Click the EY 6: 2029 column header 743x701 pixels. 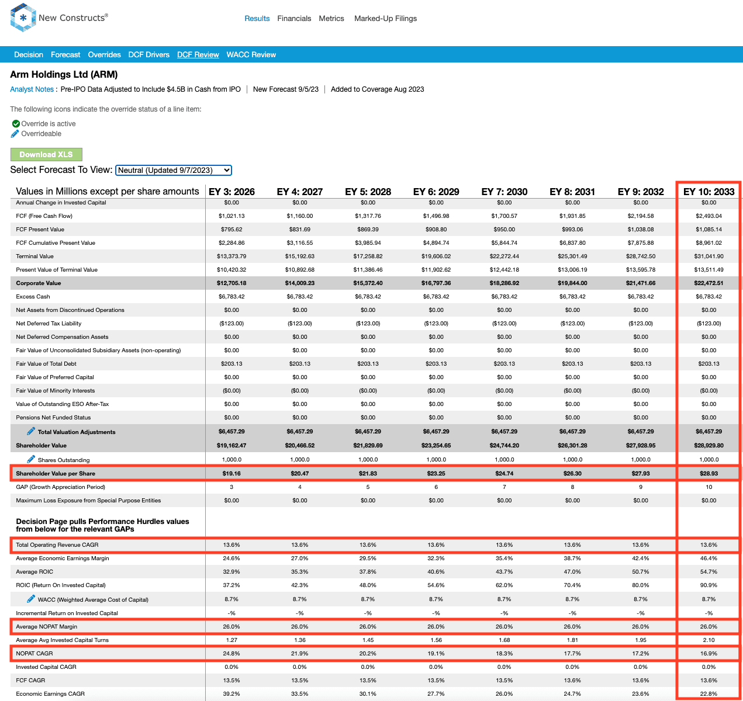coord(436,192)
